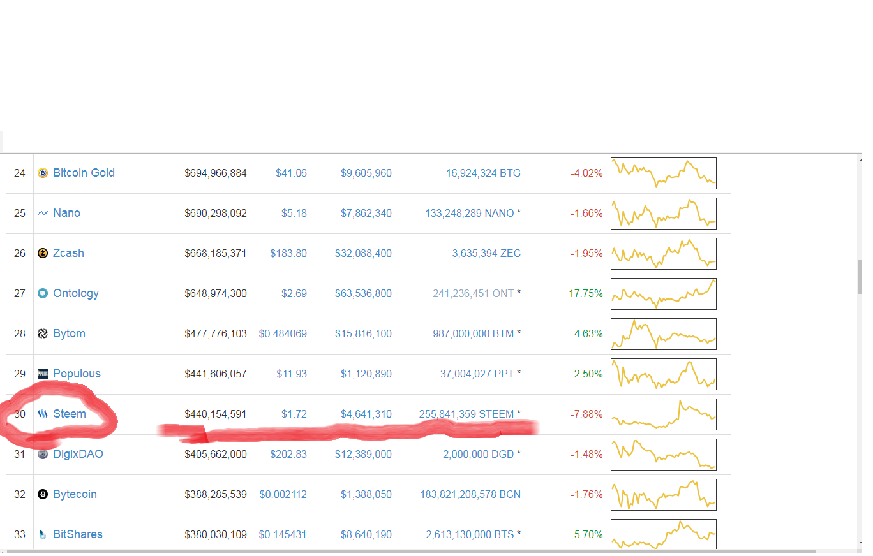Click supply 3,635,394 ZEC

[x=486, y=253]
